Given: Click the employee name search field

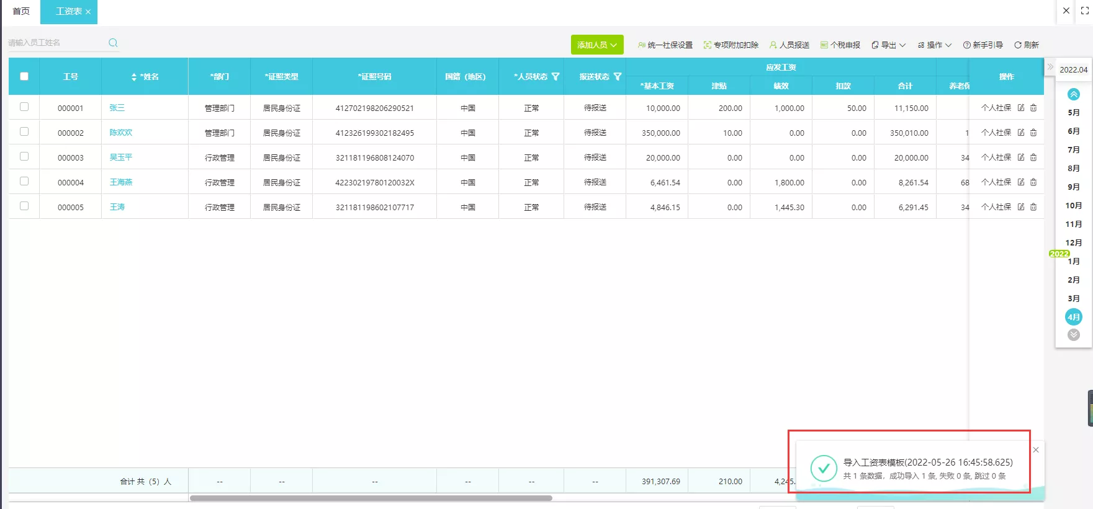Looking at the screenshot, I should point(56,43).
